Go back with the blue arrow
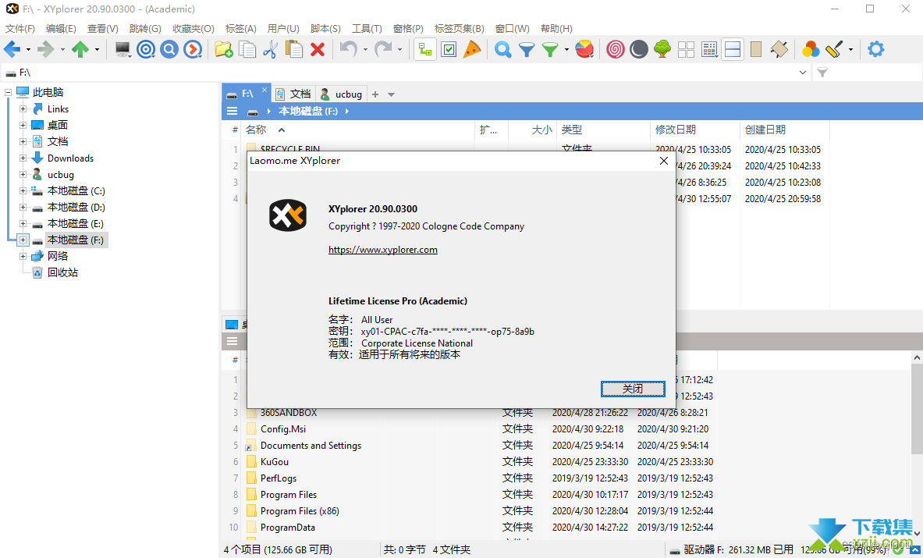The image size is (923, 558). (x=12, y=49)
